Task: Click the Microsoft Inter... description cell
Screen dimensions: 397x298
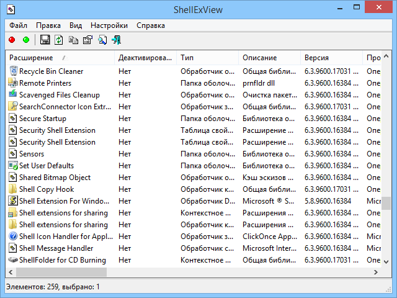Action: point(269,248)
